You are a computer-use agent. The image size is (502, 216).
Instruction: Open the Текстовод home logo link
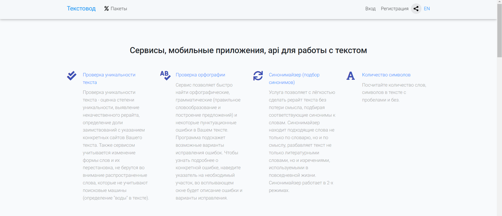point(81,9)
